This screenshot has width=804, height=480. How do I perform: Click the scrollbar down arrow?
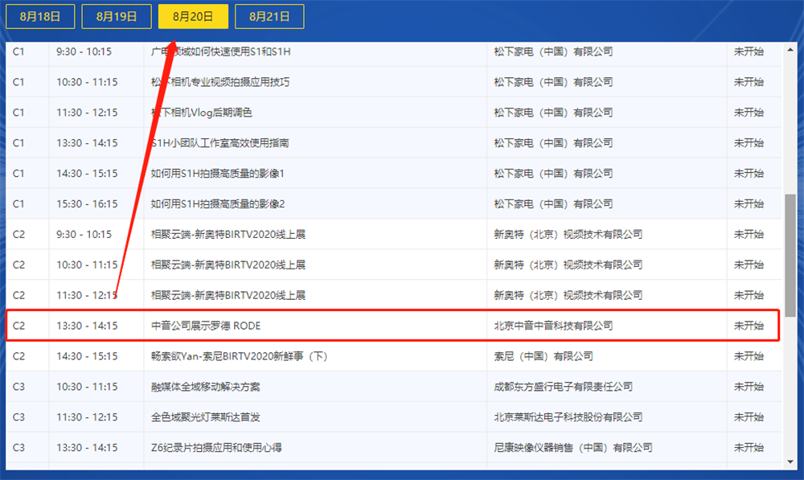(x=790, y=462)
